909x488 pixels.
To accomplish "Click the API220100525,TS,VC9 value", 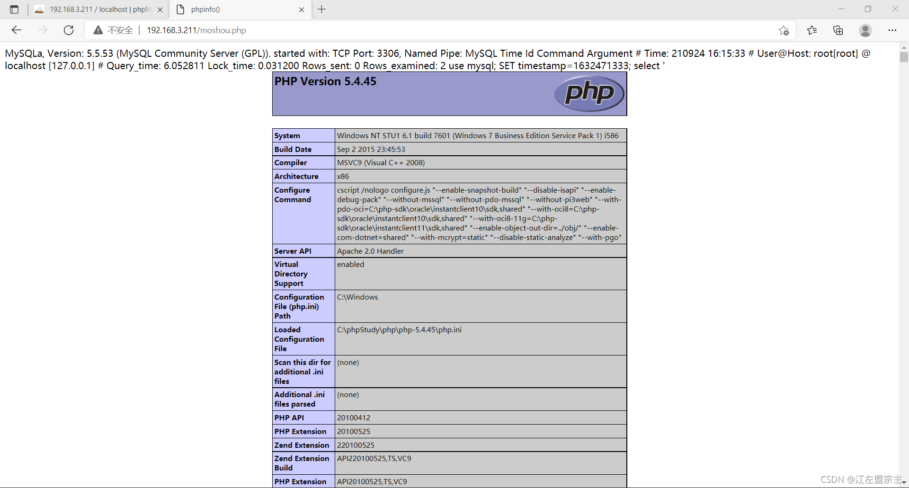I will coord(374,459).
